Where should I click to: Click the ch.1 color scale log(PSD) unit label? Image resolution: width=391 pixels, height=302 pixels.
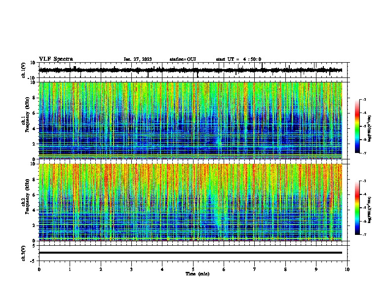coord(370,128)
